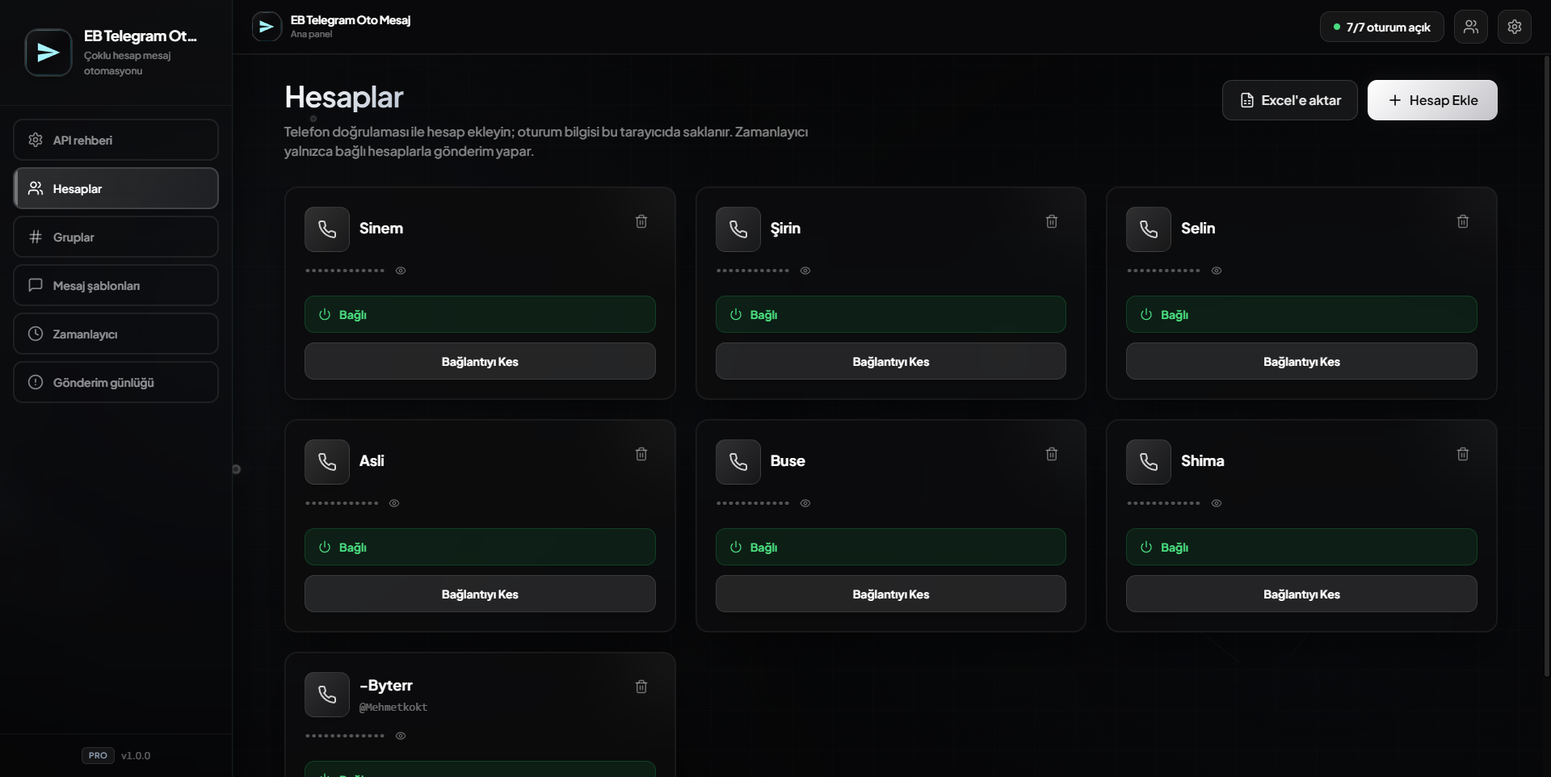Click the 7/7 oturum açık status badge
This screenshot has height=777, width=1551.
pos(1382,27)
